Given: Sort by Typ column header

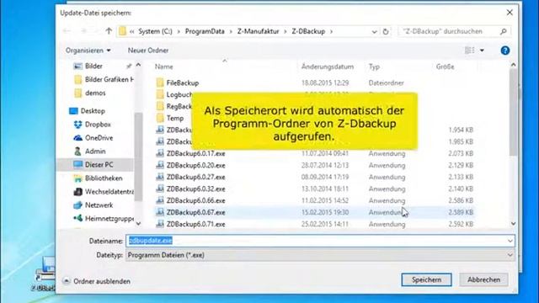Looking at the screenshot, I should click(x=374, y=66).
